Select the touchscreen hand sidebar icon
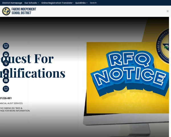171x137 pixels. point(6,63)
